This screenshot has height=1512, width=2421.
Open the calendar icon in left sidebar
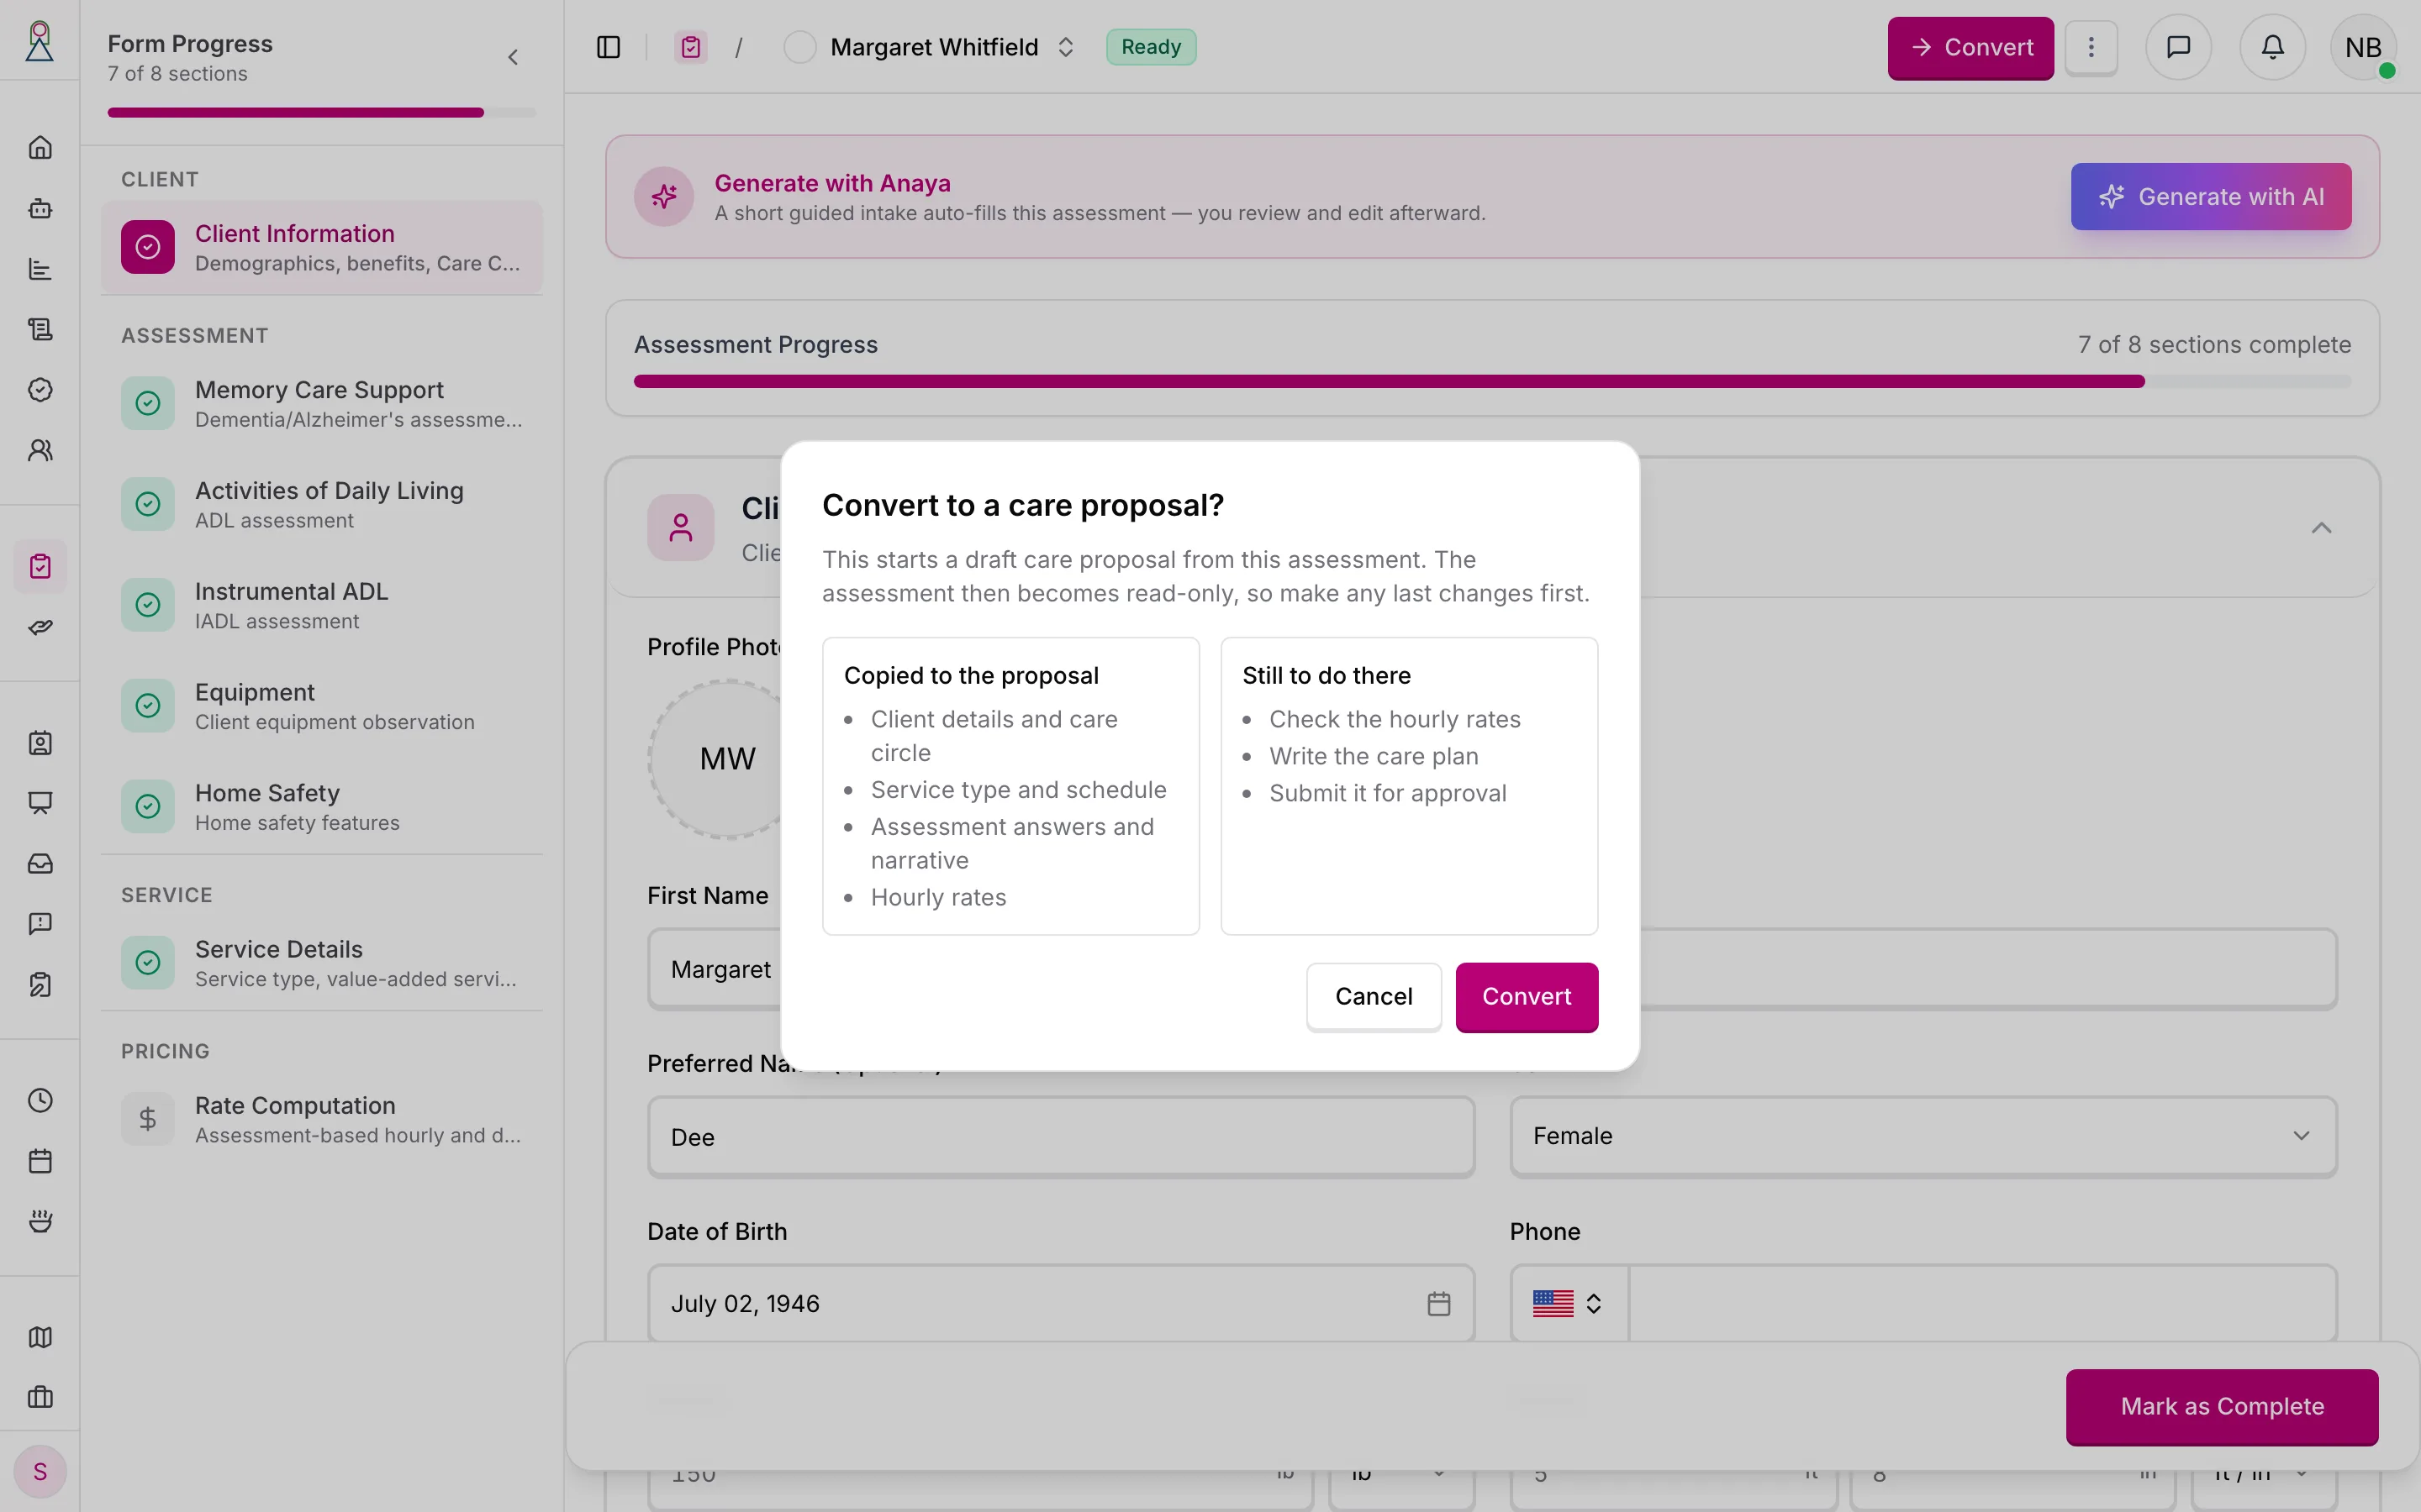pyautogui.click(x=40, y=1161)
